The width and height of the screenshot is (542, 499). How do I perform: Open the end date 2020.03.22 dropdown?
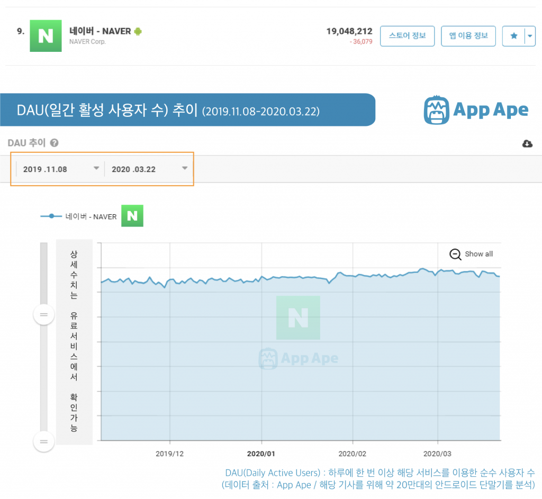[x=149, y=169]
